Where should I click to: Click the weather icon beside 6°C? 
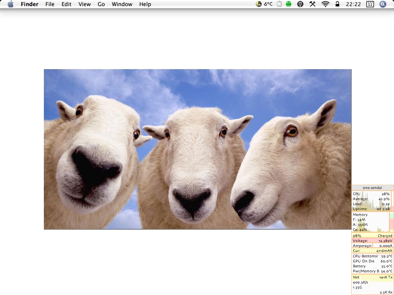tap(259, 4)
